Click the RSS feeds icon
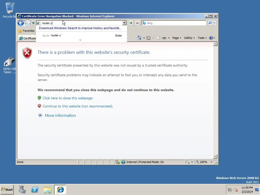The width and height of the screenshot is (260, 195). point(149,38)
